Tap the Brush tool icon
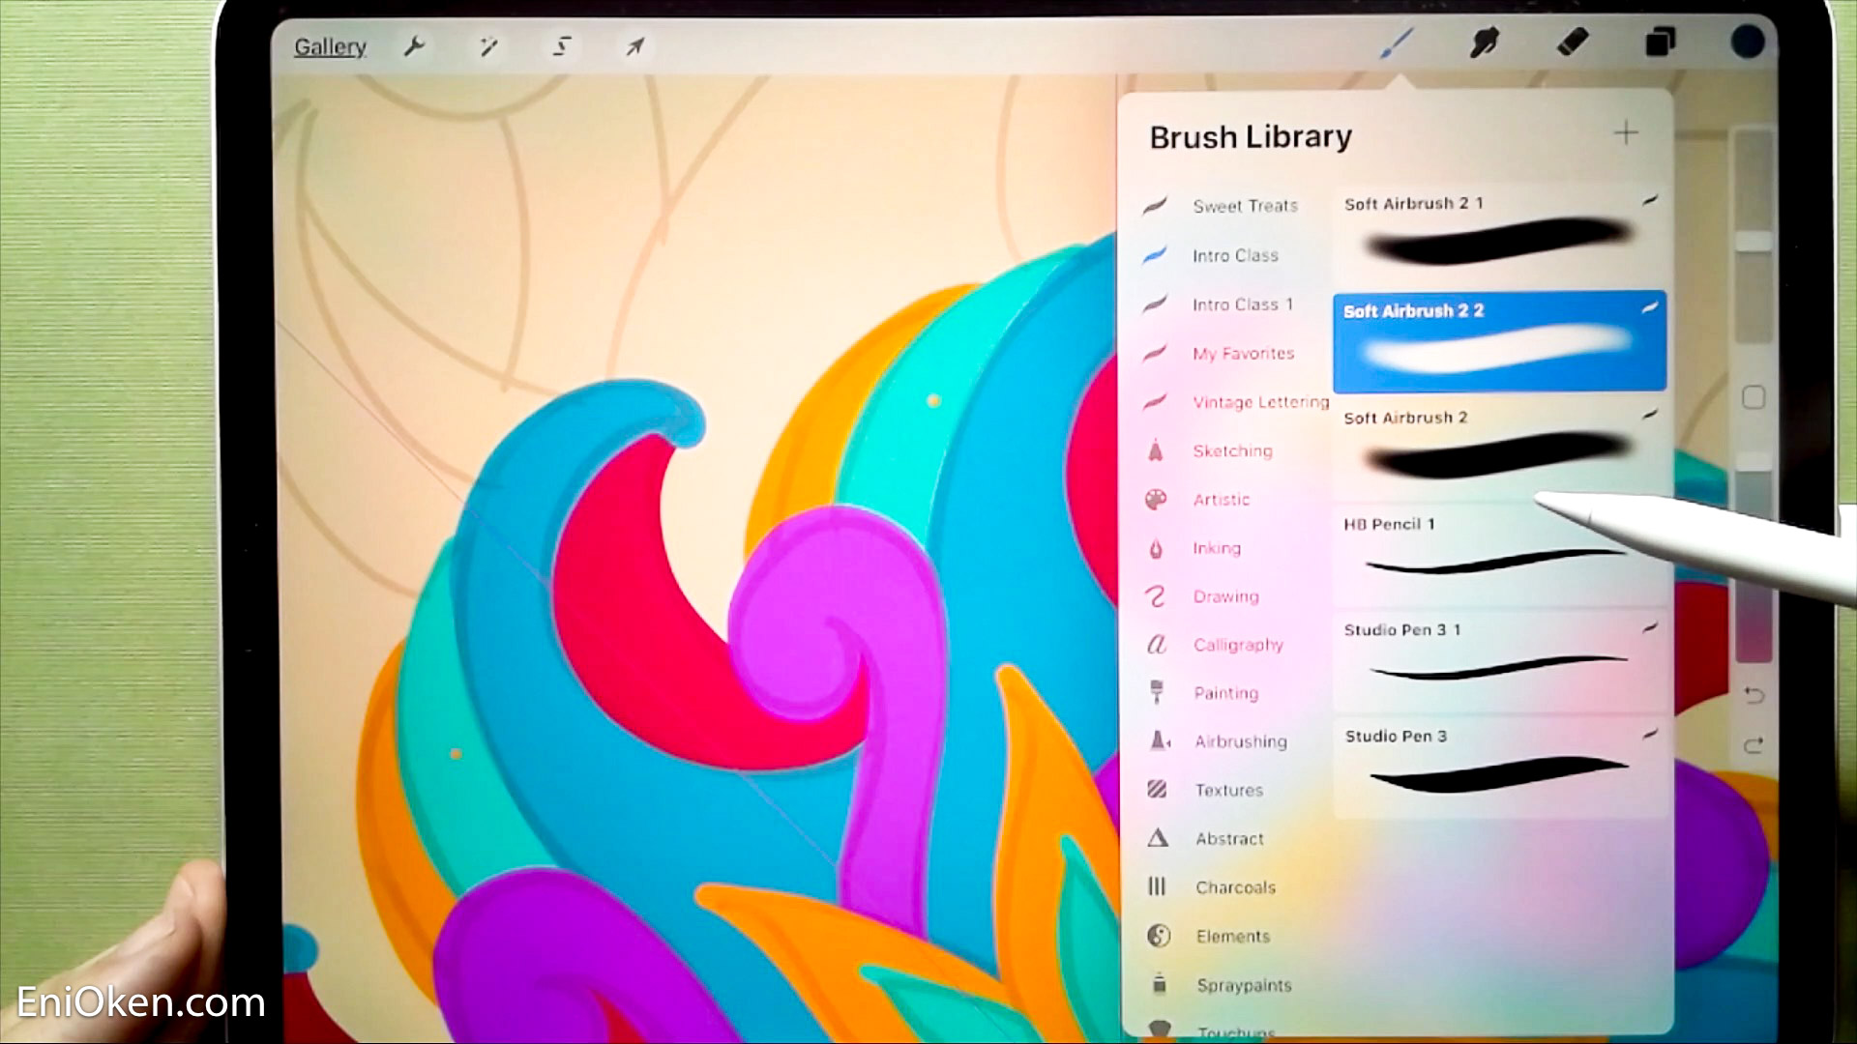Screen dimensions: 1857x1044 (1396, 43)
